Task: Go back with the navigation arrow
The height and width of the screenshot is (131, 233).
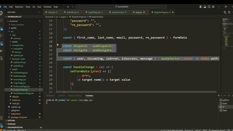Action: pyautogui.click(x=68, y=7)
